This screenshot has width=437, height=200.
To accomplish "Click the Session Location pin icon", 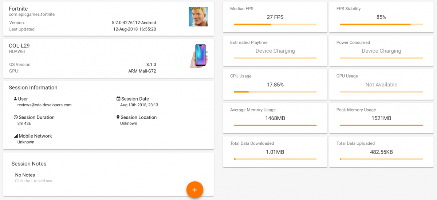I will [118, 117].
